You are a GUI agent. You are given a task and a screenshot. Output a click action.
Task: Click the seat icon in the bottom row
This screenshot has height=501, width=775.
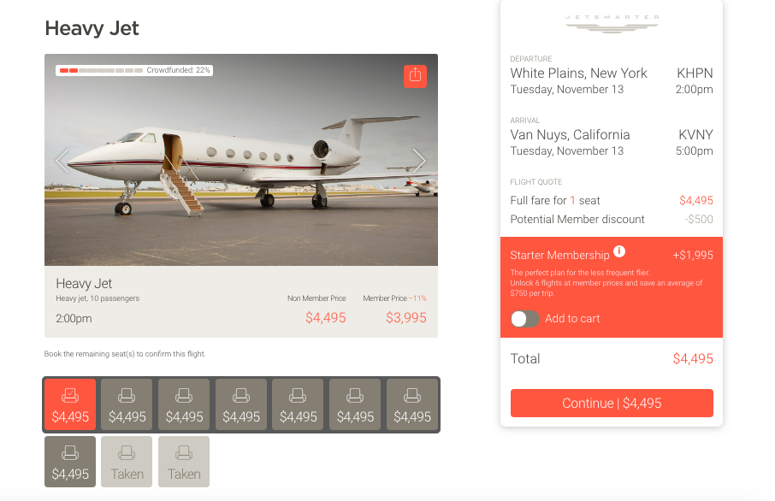(x=69, y=453)
